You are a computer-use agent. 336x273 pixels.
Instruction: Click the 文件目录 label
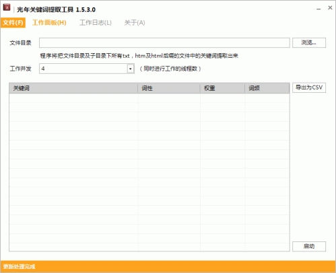pyautogui.click(x=20, y=43)
